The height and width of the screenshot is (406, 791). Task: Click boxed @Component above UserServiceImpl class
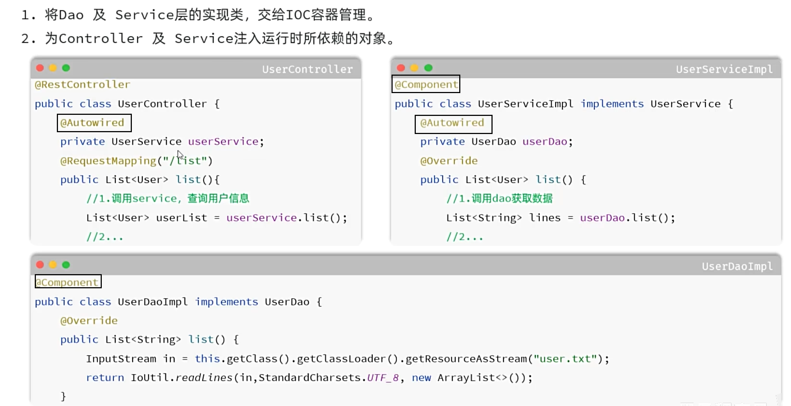pyautogui.click(x=426, y=84)
